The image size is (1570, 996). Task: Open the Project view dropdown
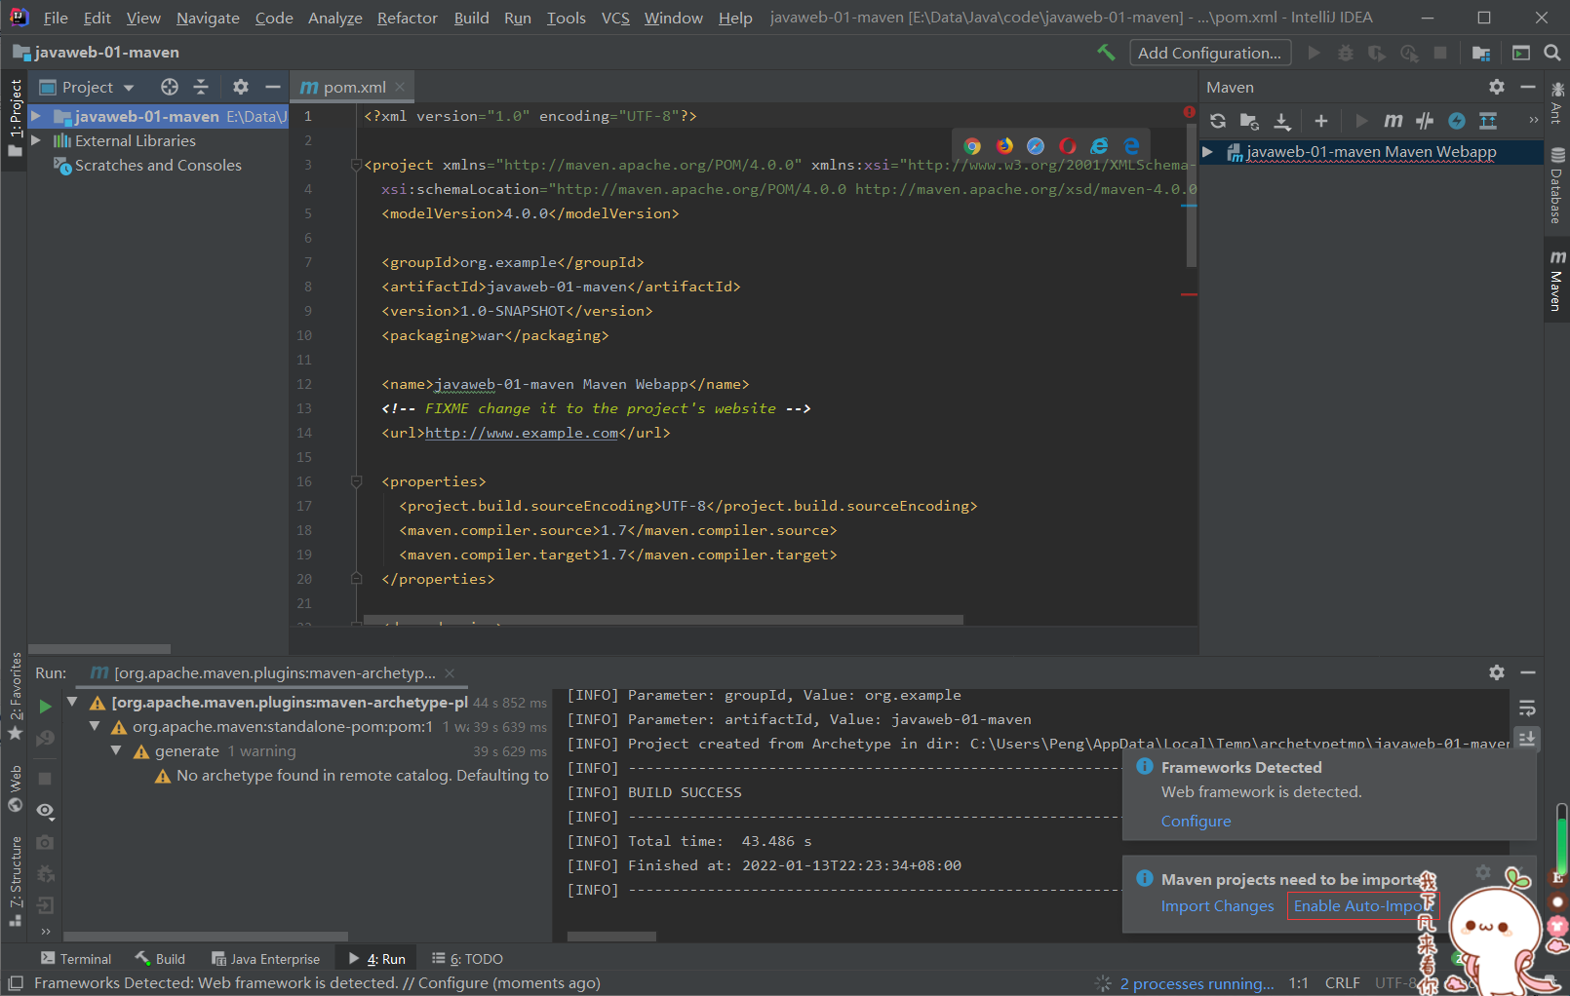tap(129, 88)
